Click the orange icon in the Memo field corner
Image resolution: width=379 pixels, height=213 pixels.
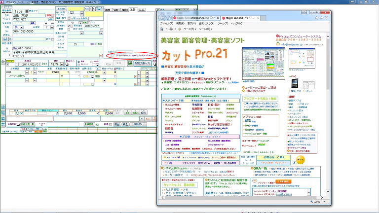101,56
